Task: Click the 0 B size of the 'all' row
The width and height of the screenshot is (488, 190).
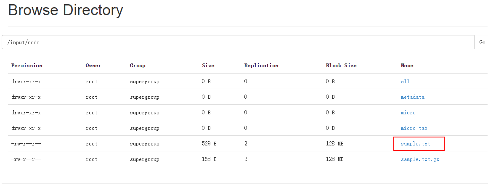Action: (x=206, y=82)
